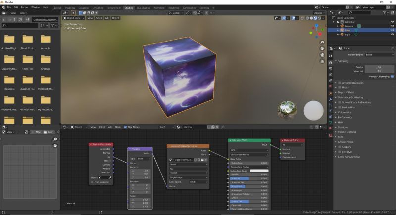Click the Options button in viewport header
Screen dimensions: 396x215
319,13
